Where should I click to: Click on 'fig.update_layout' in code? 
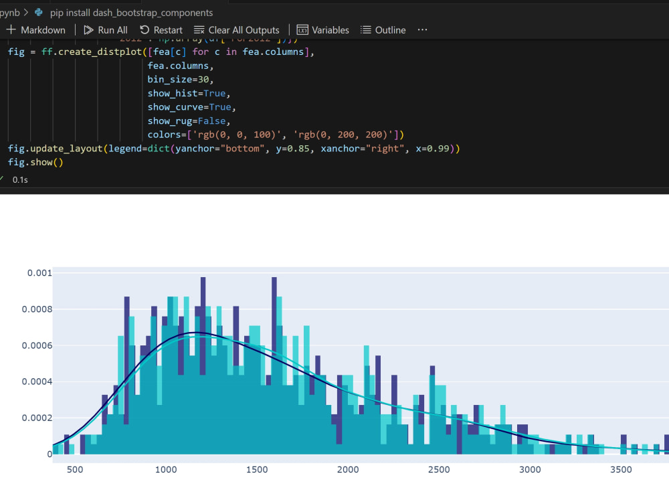click(55, 149)
